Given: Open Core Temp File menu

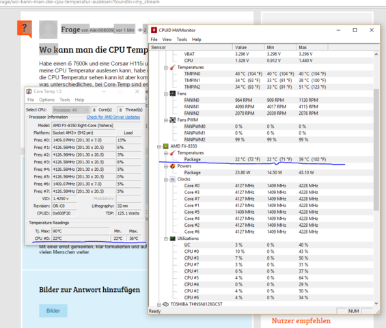Looking at the screenshot, I should point(31,100).
